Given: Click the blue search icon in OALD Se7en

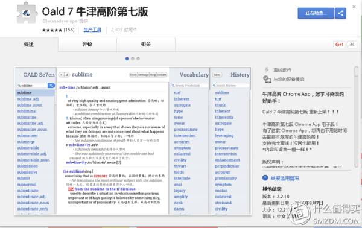Looking at the screenshot, I should (x=51, y=86).
